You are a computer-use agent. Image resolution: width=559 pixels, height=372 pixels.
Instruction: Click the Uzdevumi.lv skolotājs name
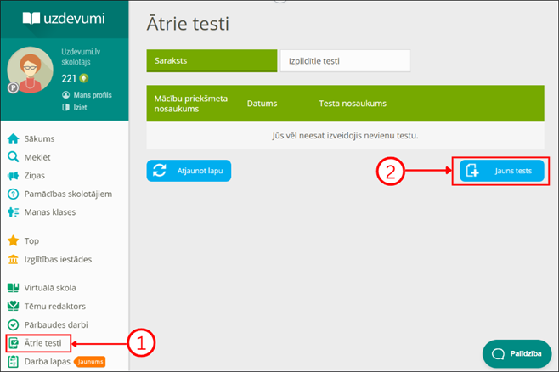pos(81,57)
